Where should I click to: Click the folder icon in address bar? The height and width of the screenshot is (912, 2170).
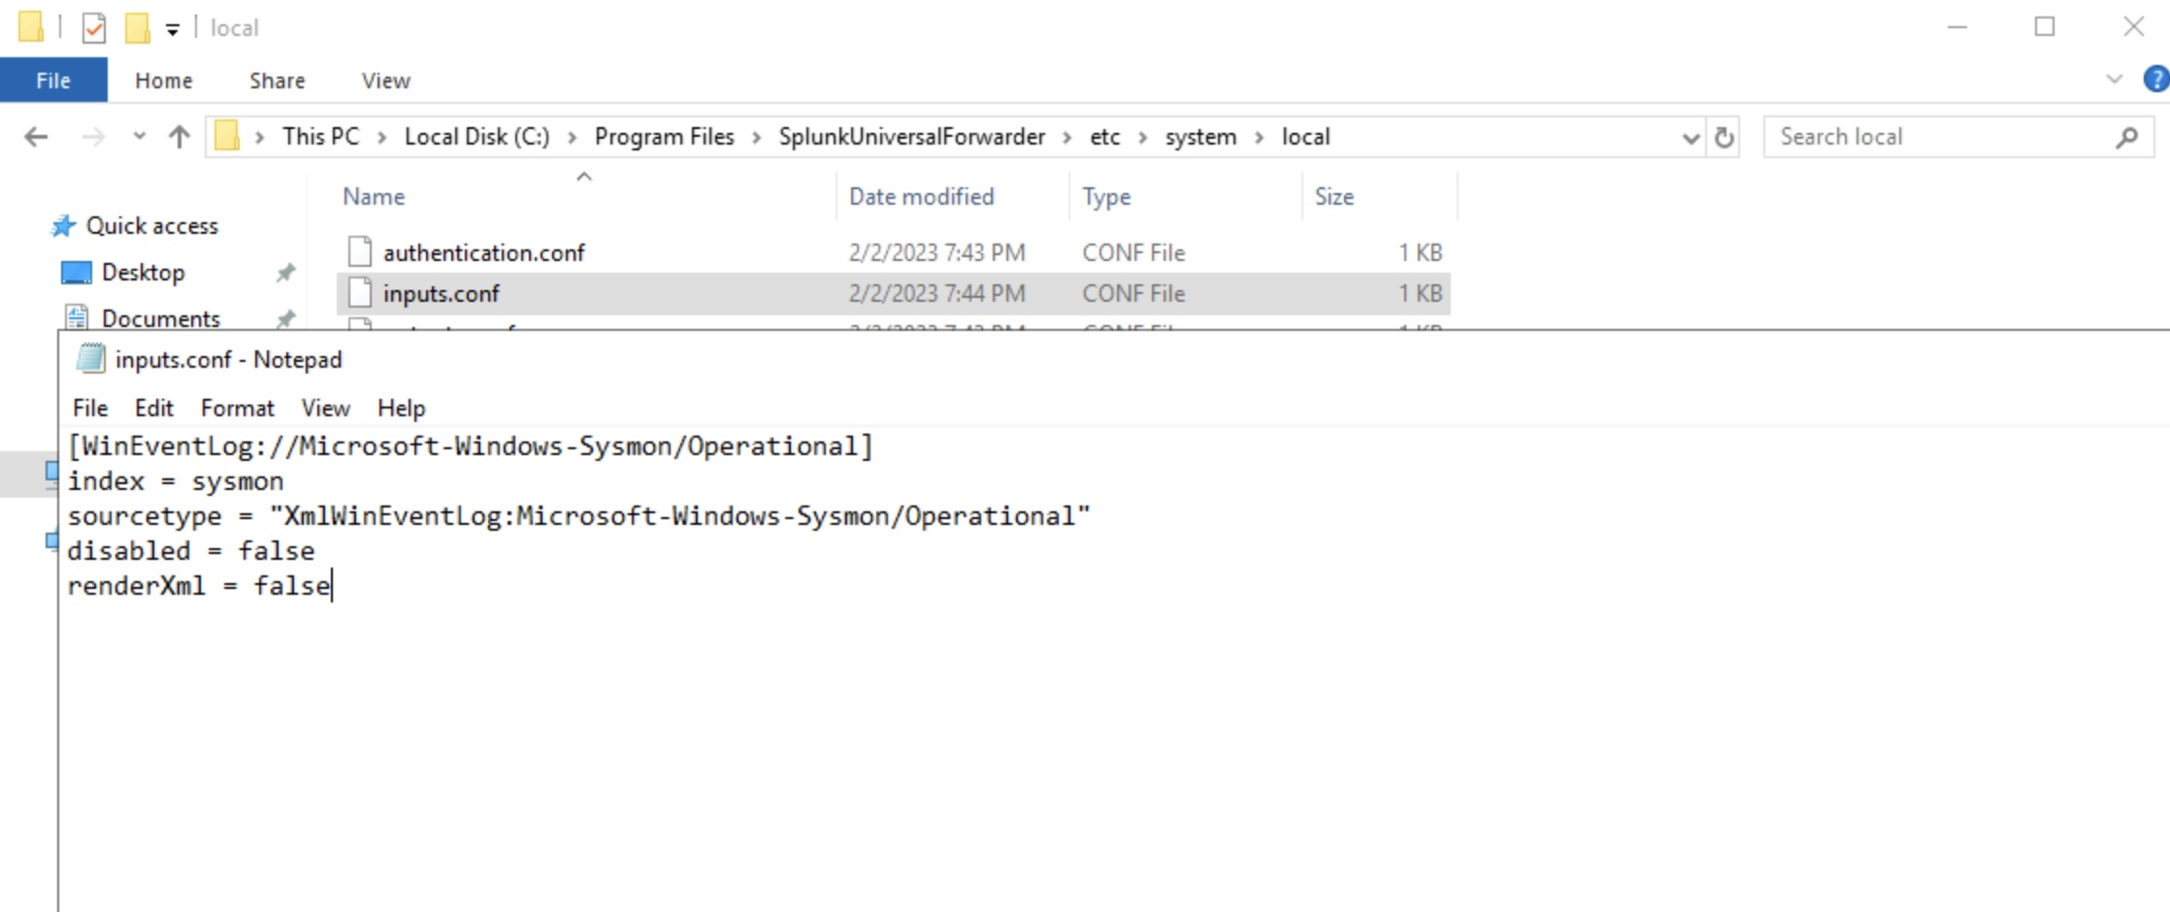coord(227,137)
